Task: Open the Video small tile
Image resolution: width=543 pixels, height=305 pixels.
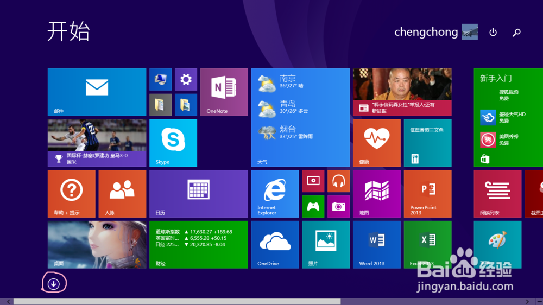Action: pyautogui.click(x=313, y=181)
